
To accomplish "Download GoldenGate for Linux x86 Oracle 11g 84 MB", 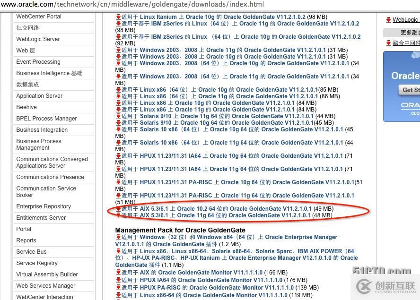I will pyautogui.click(x=208, y=110).
